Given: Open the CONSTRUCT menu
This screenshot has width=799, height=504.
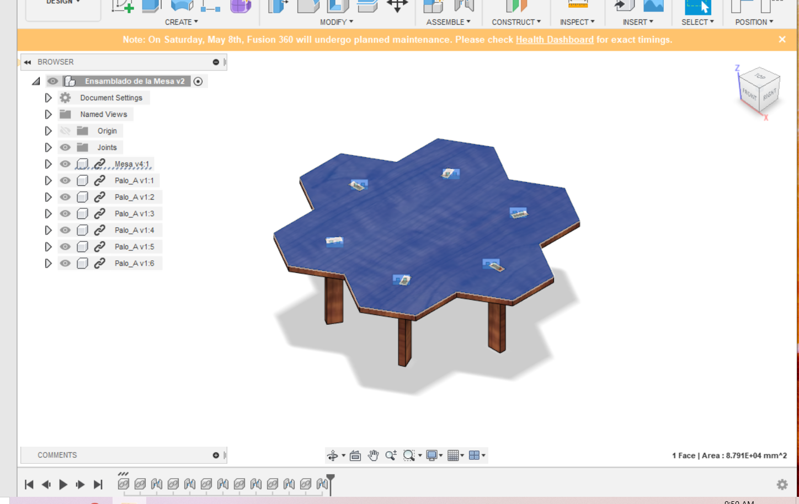Looking at the screenshot, I should pos(516,22).
